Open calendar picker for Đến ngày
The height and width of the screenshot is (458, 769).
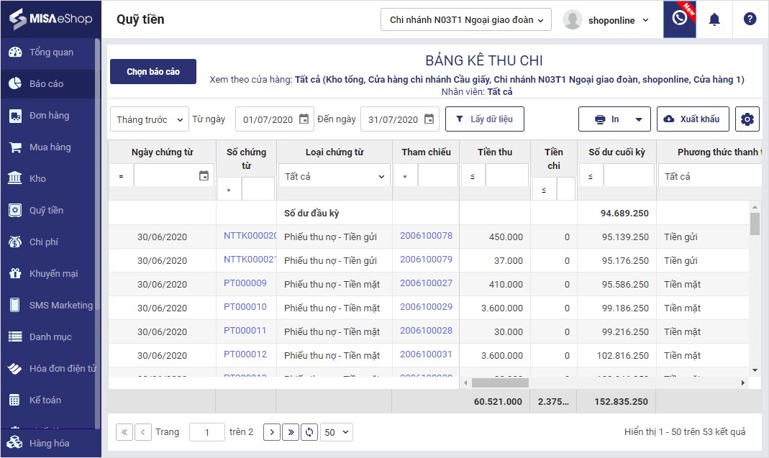point(429,119)
